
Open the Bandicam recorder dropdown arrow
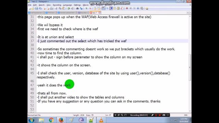pyautogui.click(x=115, y=115)
